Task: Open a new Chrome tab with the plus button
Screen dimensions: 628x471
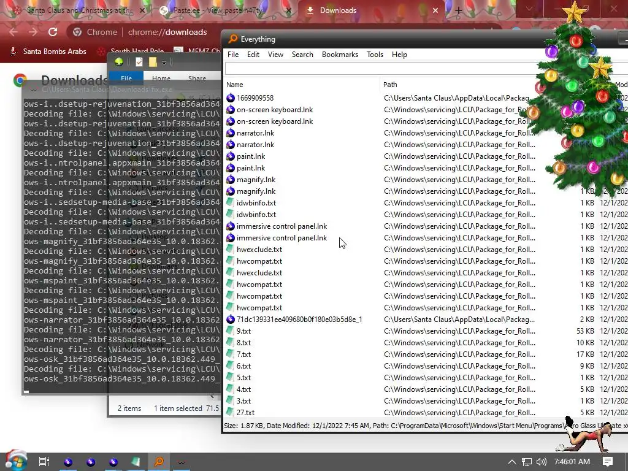Action: click(459, 10)
